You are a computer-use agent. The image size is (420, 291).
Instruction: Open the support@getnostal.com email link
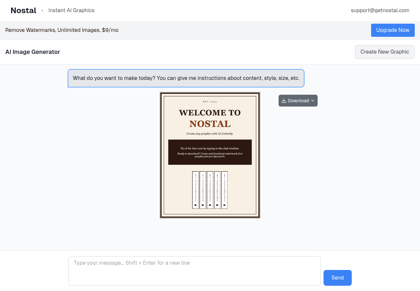[380, 11]
